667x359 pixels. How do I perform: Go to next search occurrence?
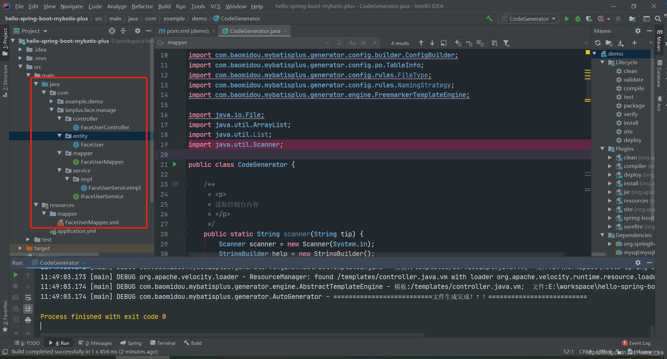(432, 43)
